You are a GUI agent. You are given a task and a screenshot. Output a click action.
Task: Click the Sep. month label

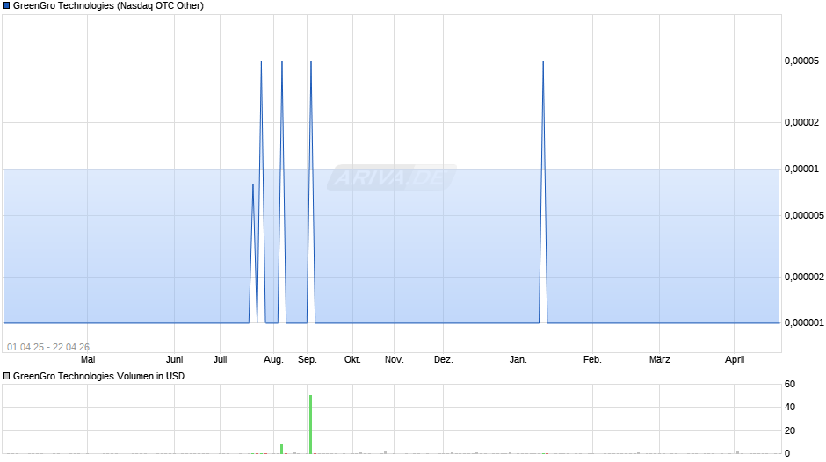coord(308,360)
